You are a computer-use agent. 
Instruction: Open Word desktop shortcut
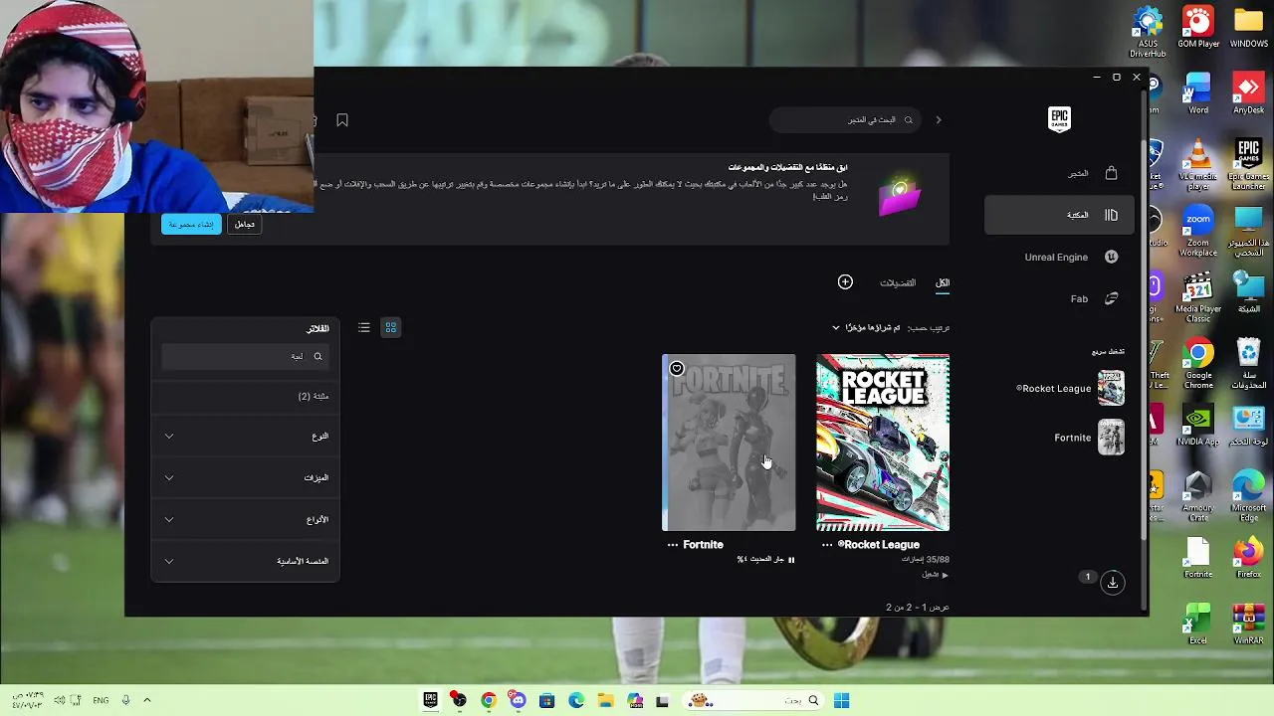pyautogui.click(x=1198, y=93)
